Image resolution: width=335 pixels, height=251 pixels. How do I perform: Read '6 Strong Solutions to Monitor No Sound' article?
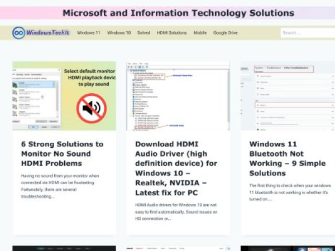[x=62, y=154]
